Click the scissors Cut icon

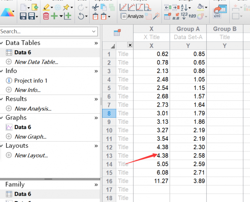click(95, 7)
